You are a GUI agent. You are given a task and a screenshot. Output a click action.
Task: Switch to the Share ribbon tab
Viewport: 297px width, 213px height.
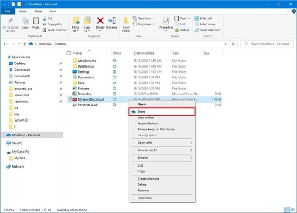click(x=38, y=11)
